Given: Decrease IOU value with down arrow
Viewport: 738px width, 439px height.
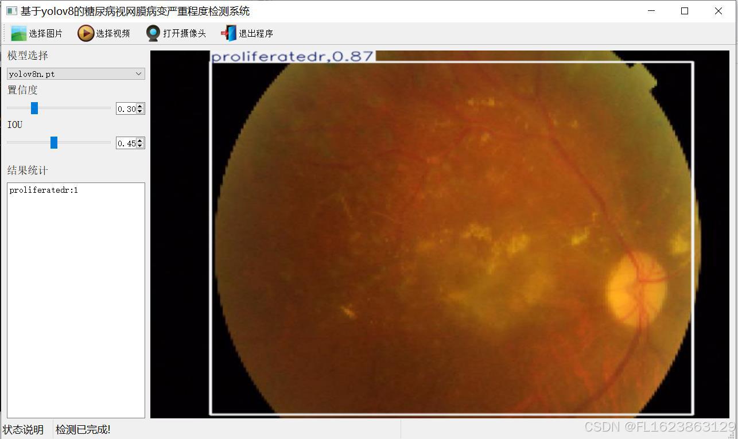Looking at the screenshot, I should 141,146.
